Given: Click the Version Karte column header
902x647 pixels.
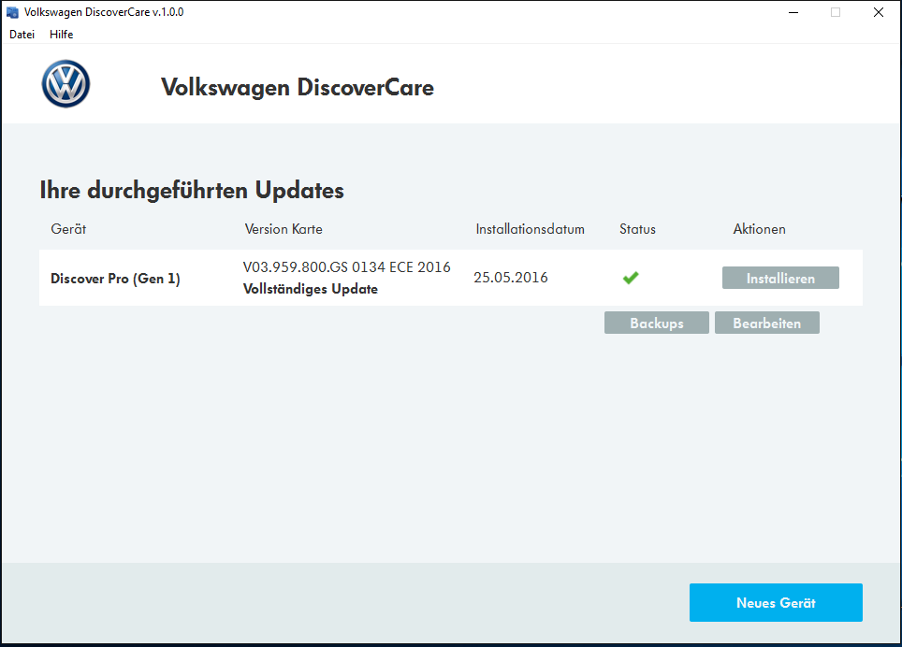Looking at the screenshot, I should click(284, 229).
